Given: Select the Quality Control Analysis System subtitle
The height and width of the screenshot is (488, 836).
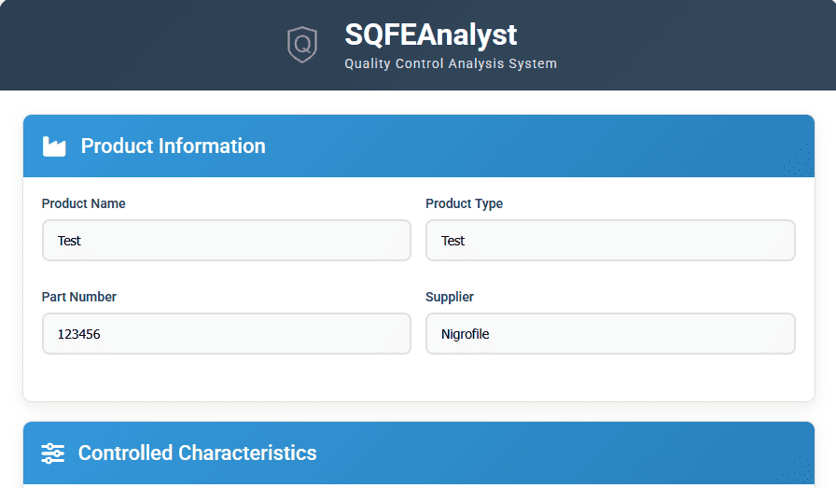Looking at the screenshot, I should coord(451,64).
